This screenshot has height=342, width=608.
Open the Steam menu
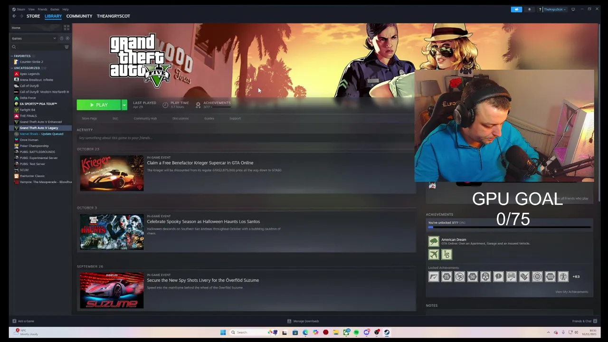tap(19, 9)
